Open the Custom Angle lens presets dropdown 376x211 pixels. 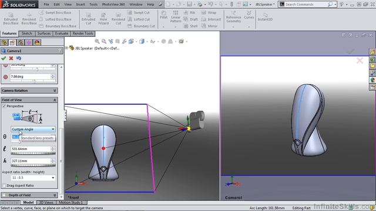tap(33, 129)
